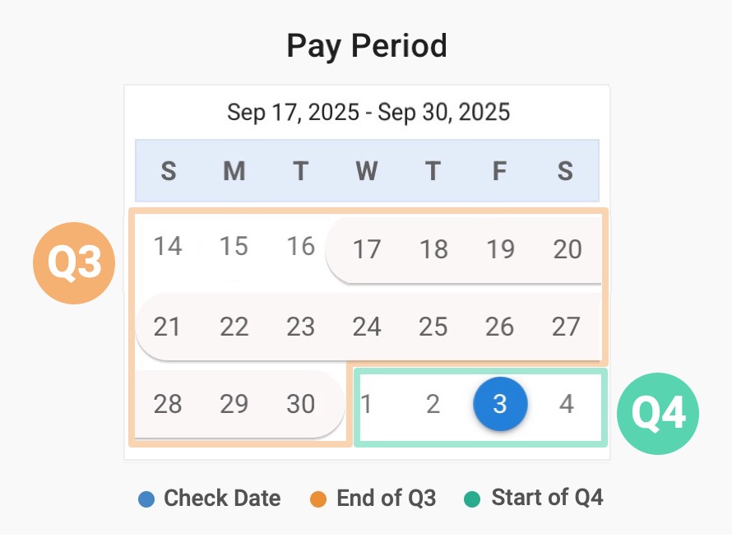Choose day 24 in the calendar

coord(367,327)
